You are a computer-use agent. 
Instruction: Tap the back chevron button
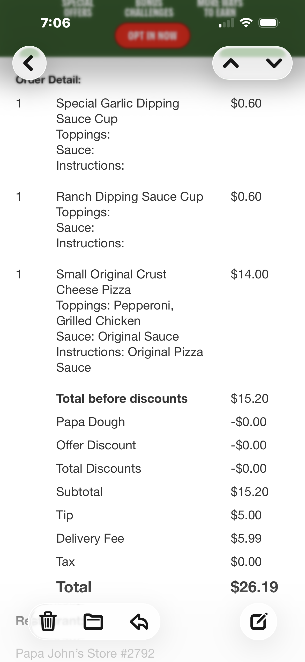pyautogui.click(x=29, y=63)
